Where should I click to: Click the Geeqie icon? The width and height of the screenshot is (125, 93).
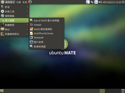pos(31,25)
